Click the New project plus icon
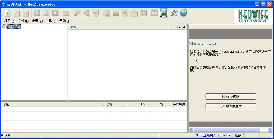The height and width of the screenshot is (139, 274). [7, 13]
